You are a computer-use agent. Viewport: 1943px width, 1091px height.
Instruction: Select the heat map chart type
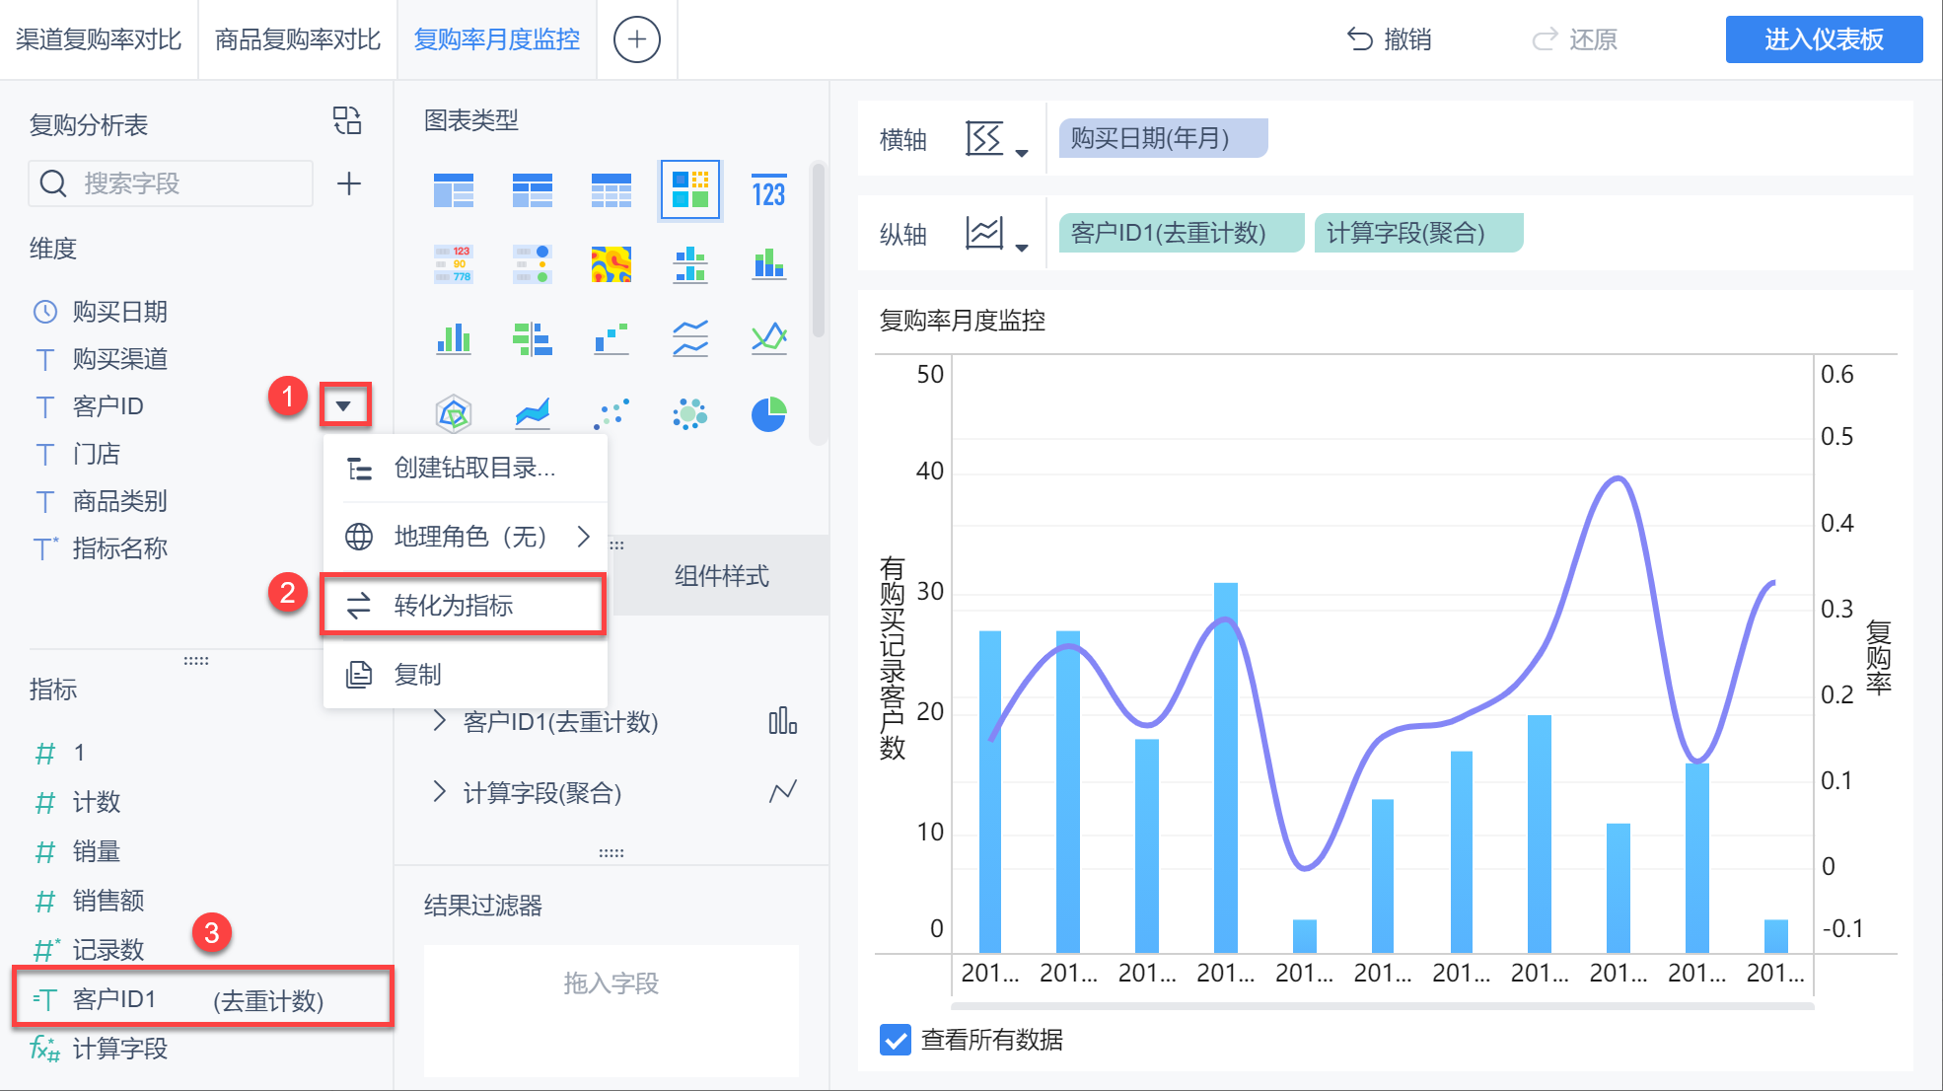coord(611,264)
